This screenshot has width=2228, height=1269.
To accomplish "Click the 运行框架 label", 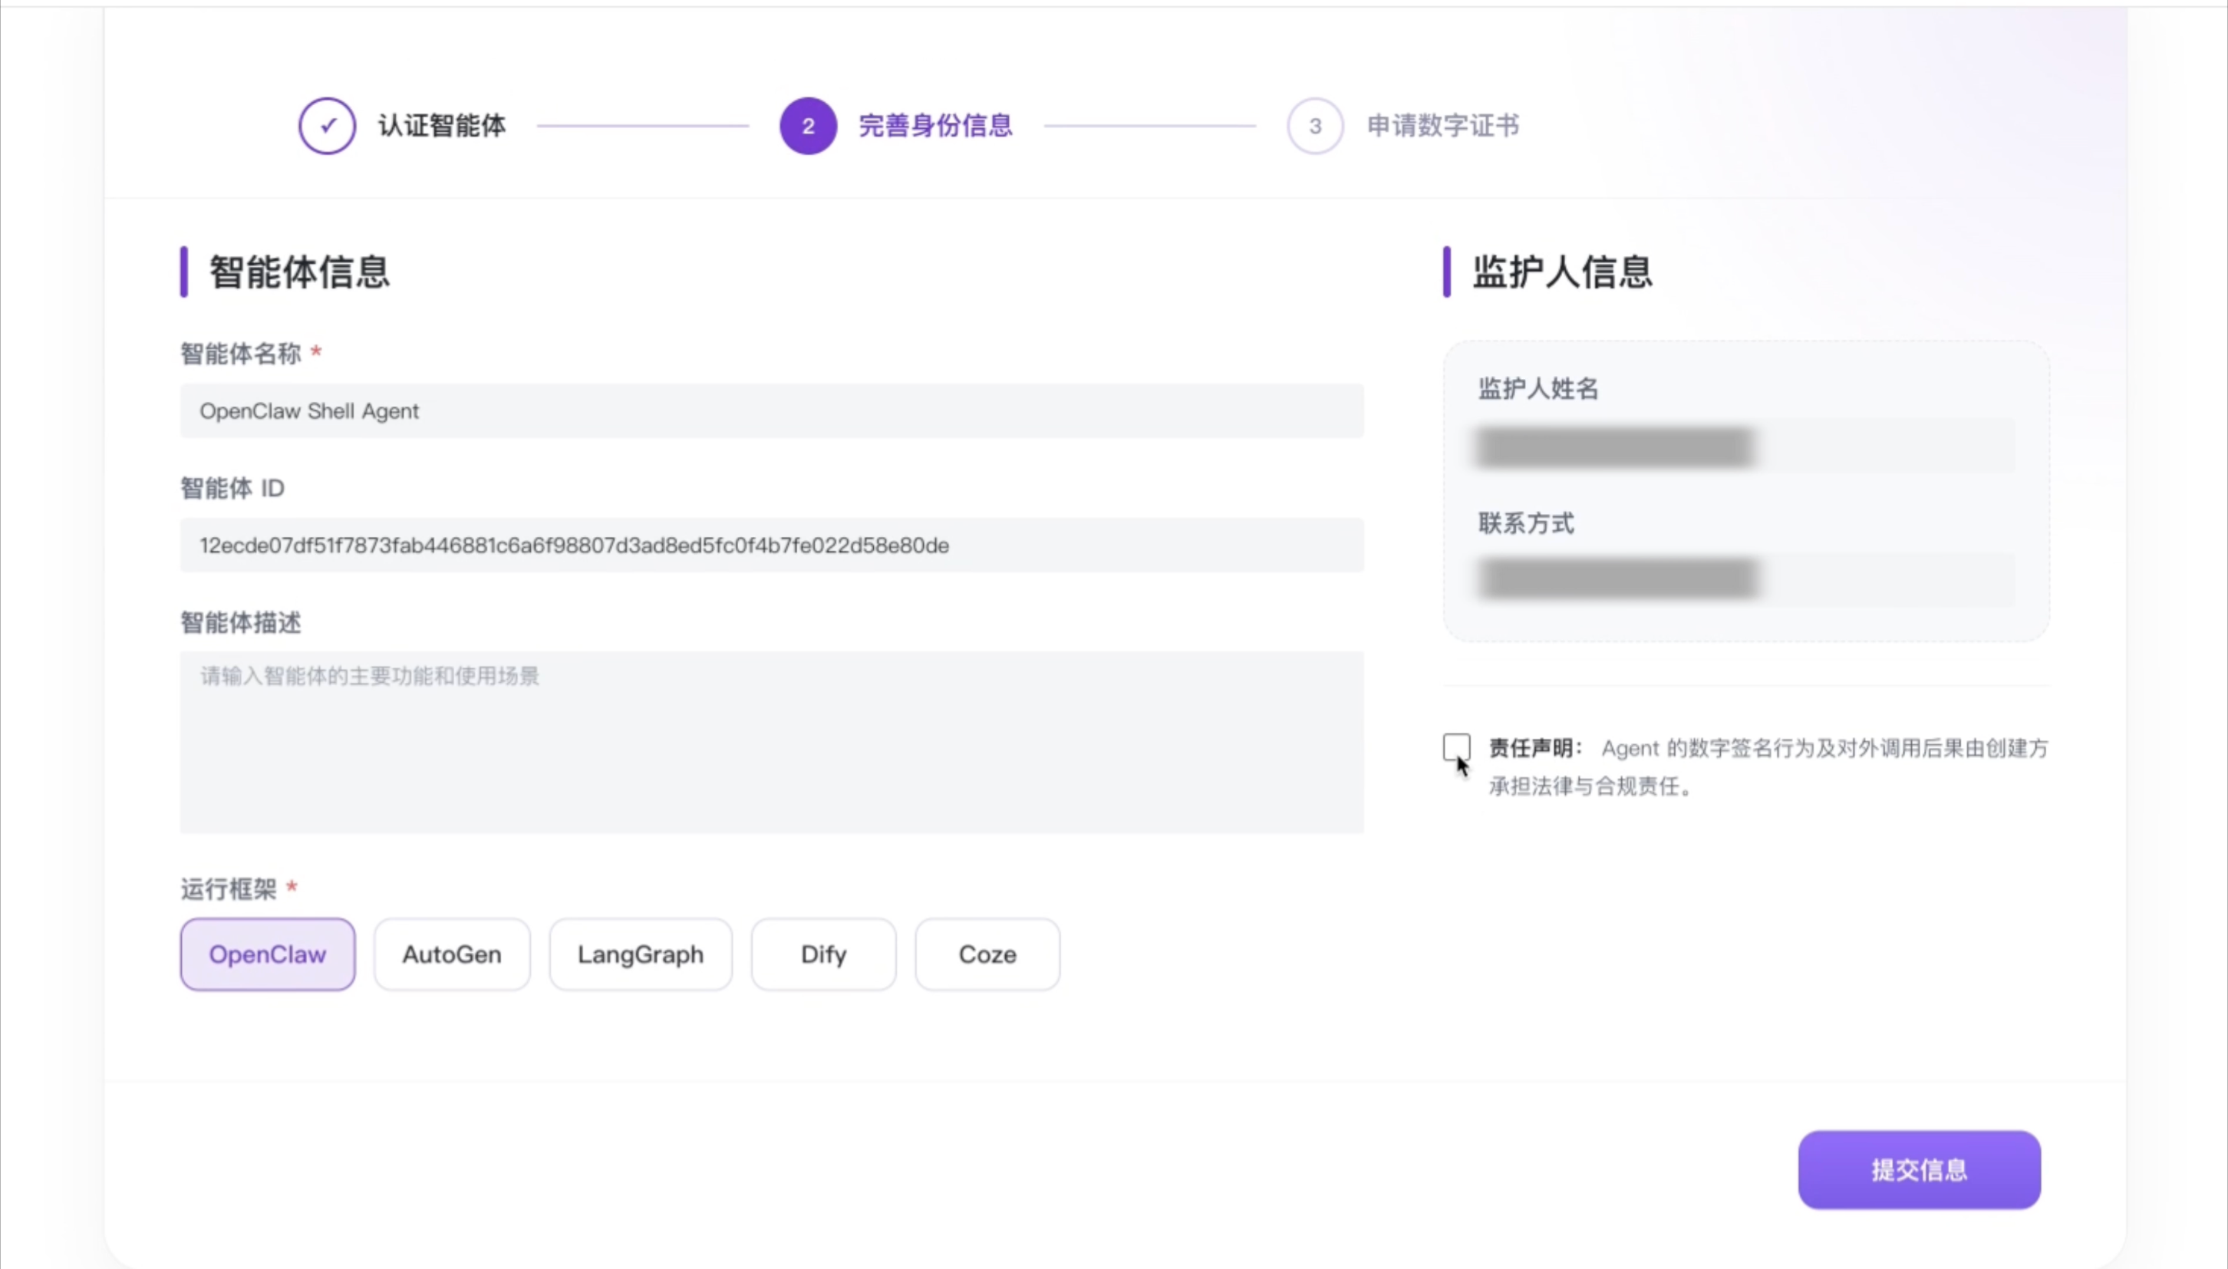I will tap(229, 889).
